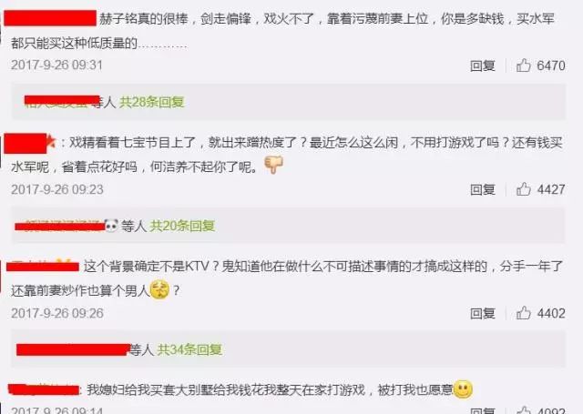Image resolution: width=583 pixels, height=414 pixels.
Task: Expand 共28条回复 reply thread
Action: point(152,102)
